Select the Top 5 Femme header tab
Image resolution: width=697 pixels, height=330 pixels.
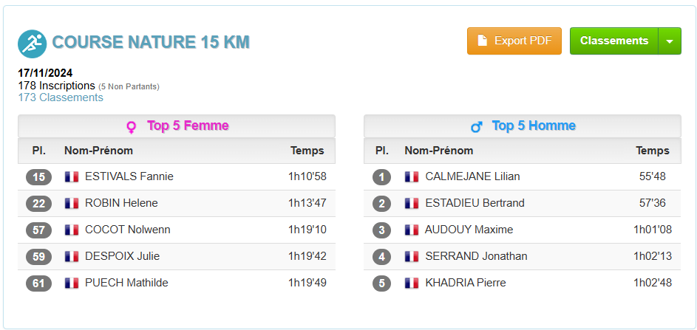[177, 126]
